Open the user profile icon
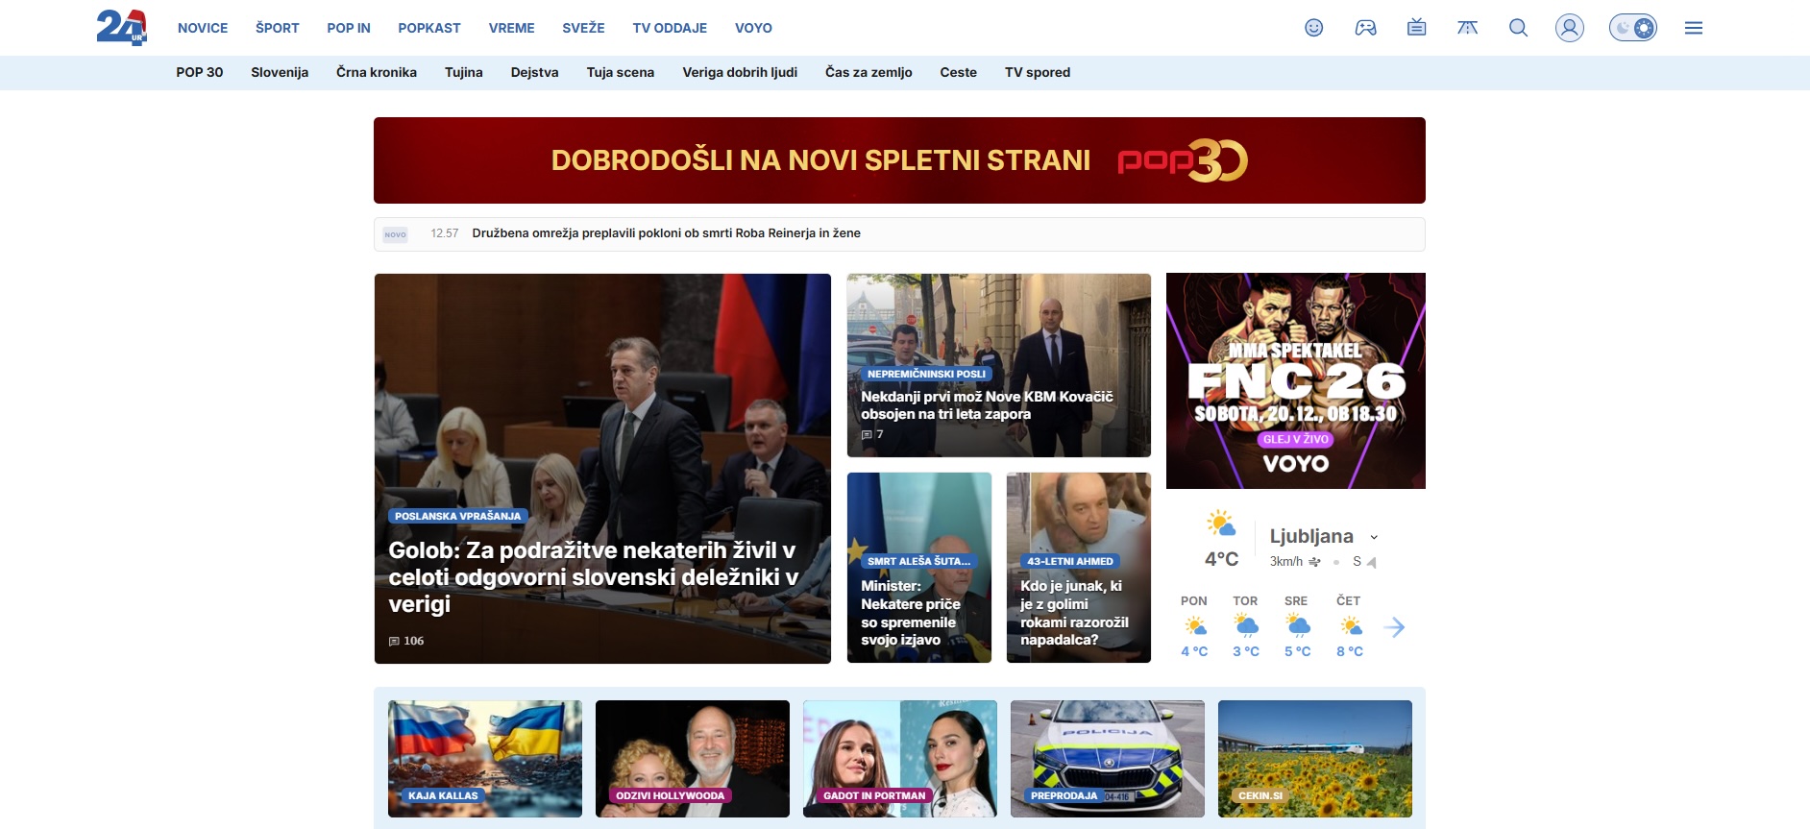The width and height of the screenshot is (1810, 829). coord(1569,28)
